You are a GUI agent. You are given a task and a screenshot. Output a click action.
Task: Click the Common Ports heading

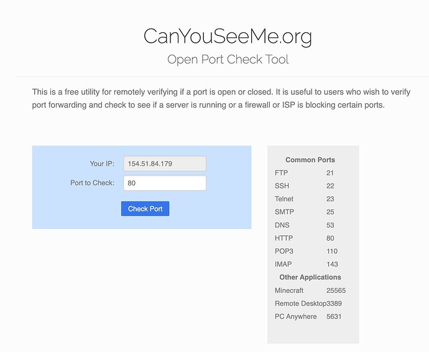pos(310,160)
